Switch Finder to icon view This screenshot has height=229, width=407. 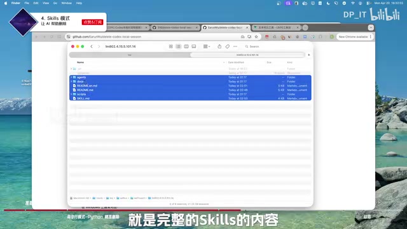171,46
